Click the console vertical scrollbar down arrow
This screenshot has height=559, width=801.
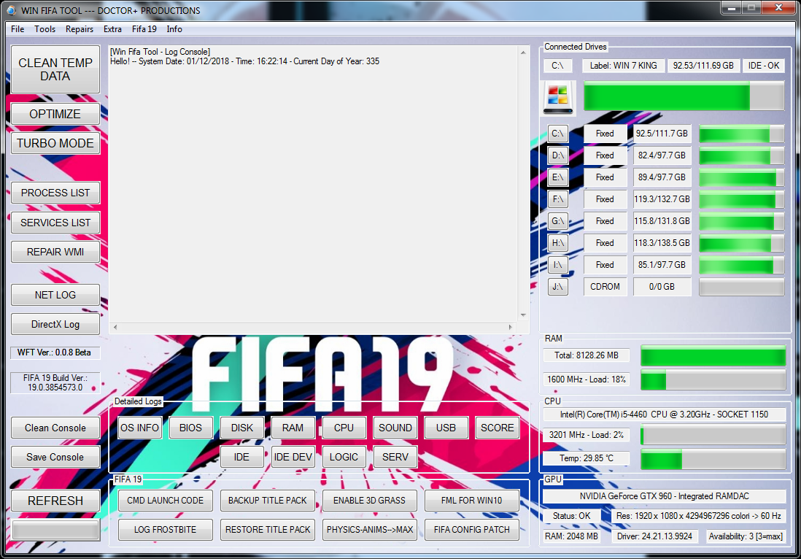pos(523,315)
